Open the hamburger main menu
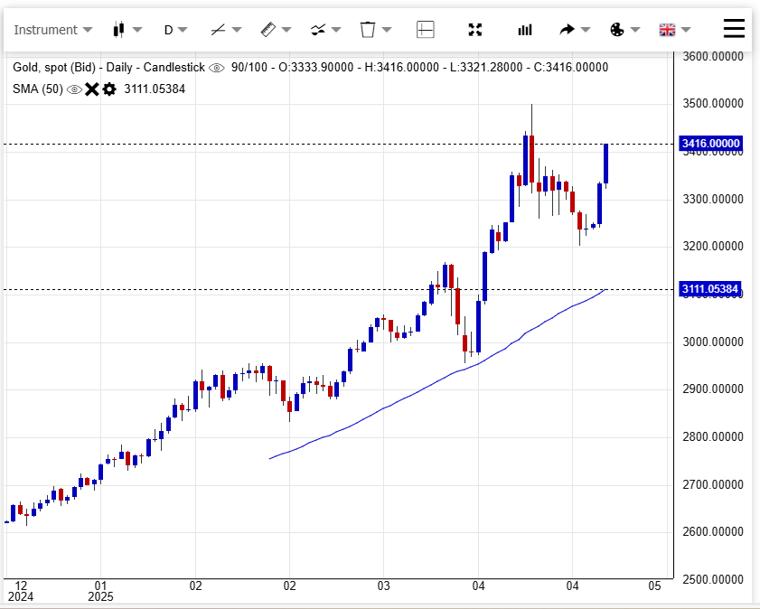This screenshot has width=760, height=609. point(735,29)
